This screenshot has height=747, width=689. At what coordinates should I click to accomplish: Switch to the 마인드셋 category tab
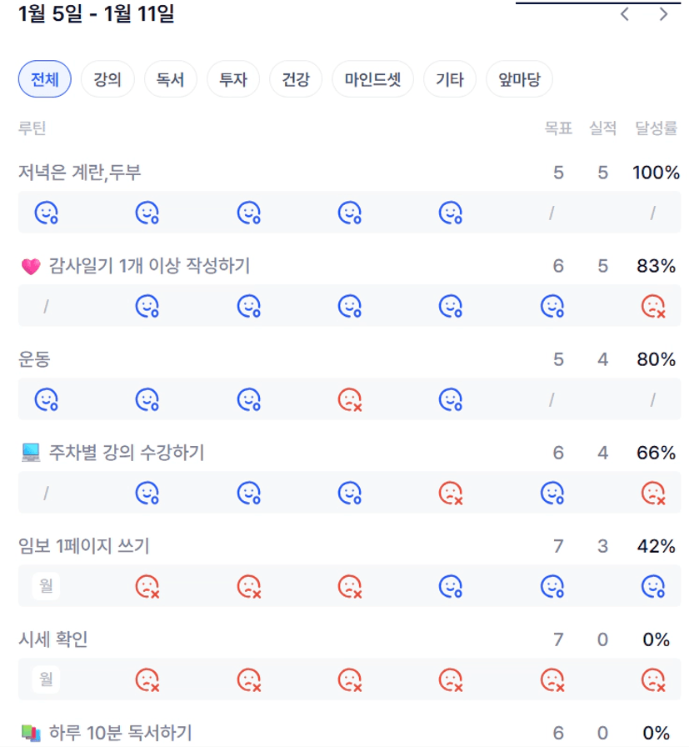pyautogui.click(x=372, y=80)
